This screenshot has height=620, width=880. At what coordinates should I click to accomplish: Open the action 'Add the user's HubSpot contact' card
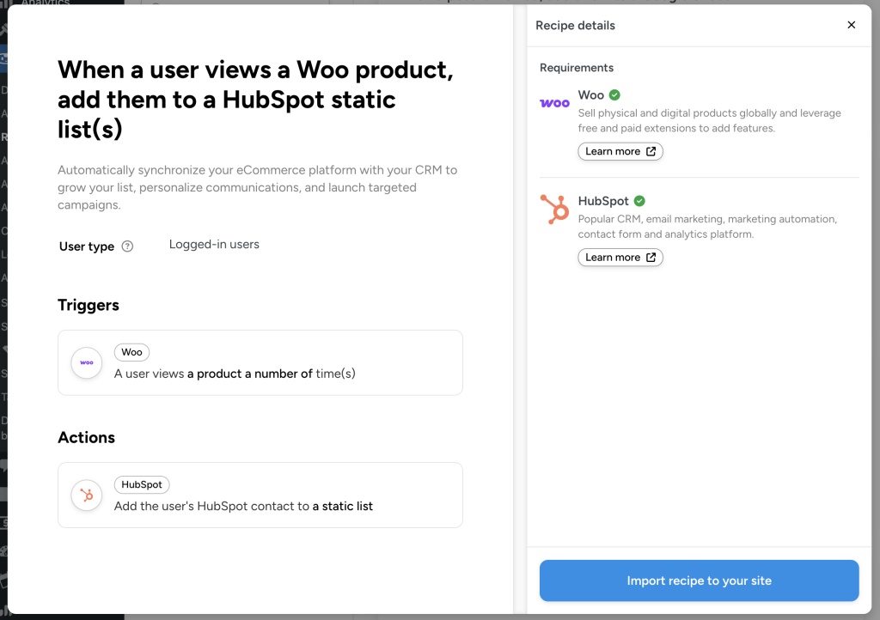pos(260,495)
